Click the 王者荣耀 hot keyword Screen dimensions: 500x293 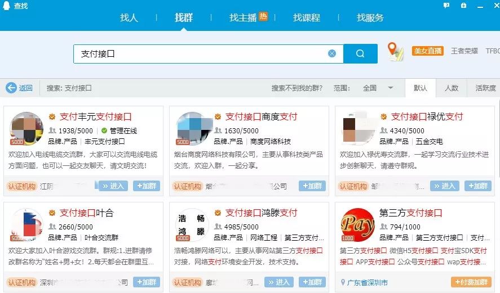point(464,51)
